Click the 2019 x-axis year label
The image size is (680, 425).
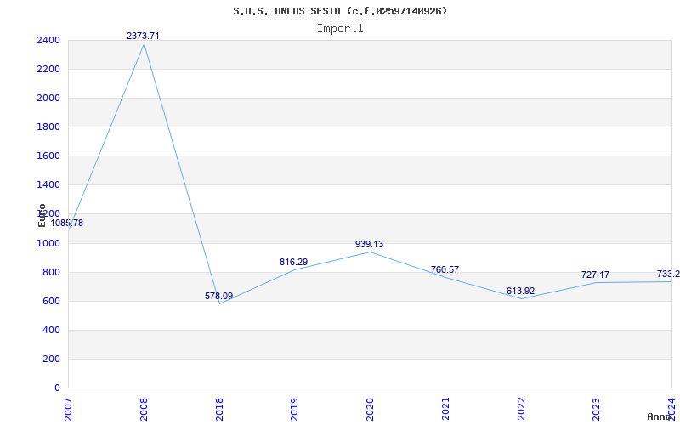[x=294, y=409]
